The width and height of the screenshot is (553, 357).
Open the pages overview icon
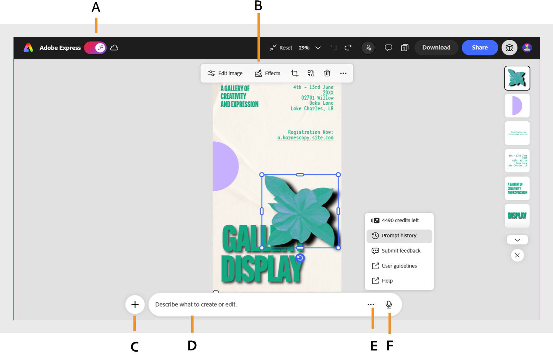pyautogui.click(x=404, y=48)
